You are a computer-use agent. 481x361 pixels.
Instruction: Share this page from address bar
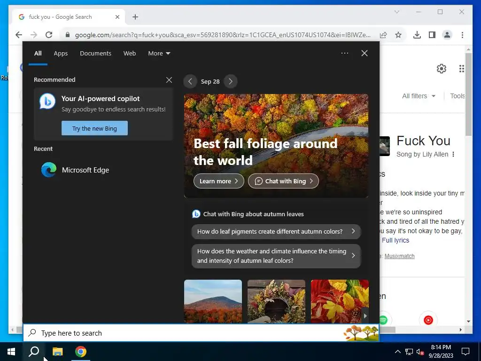click(383, 35)
